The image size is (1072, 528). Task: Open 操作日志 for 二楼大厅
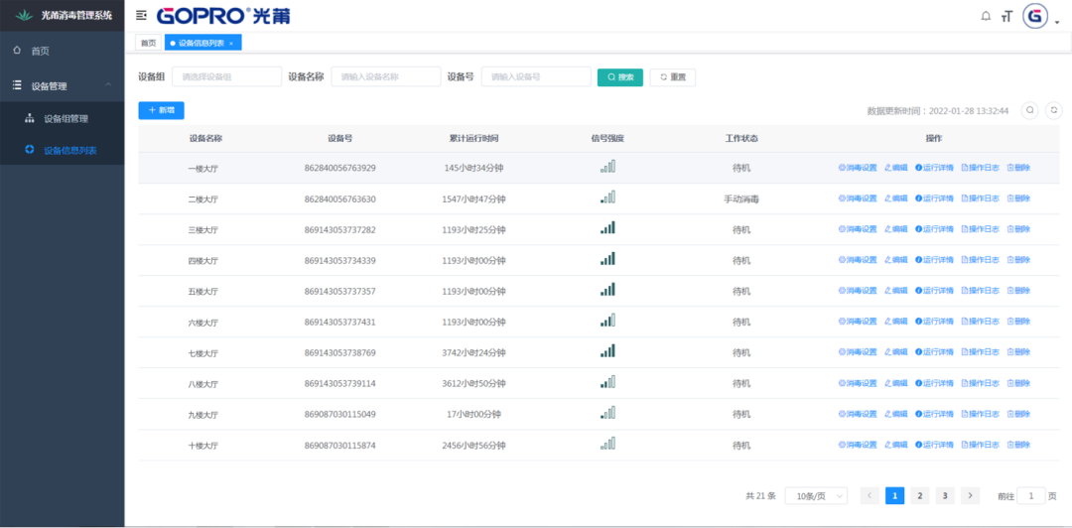click(980, 198)
